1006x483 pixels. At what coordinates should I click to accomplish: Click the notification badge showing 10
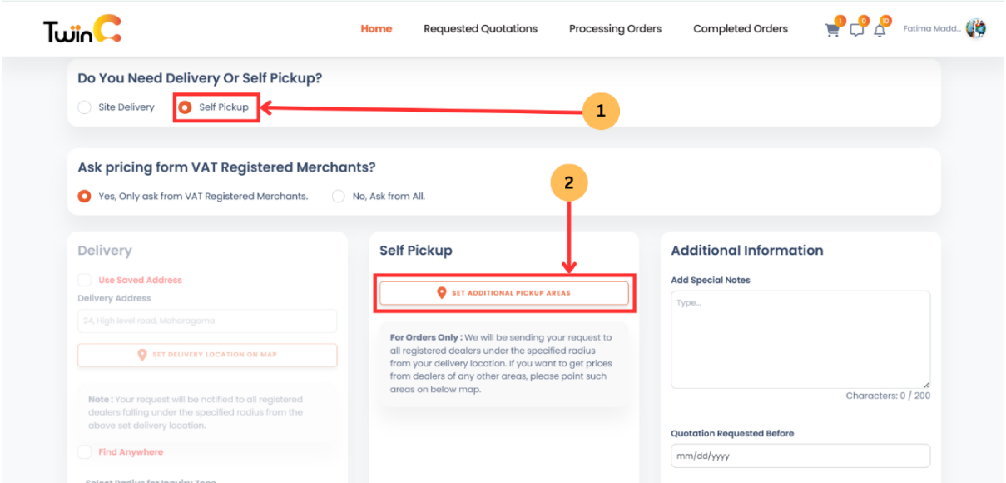pos(886,21)
